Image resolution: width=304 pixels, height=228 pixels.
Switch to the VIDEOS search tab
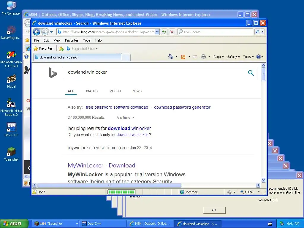[115, 91]
